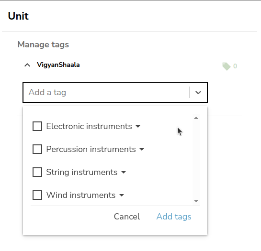This screenshot has width=261, height=251.
Task: Cancel the tag selection
Action: click(127, 217)
